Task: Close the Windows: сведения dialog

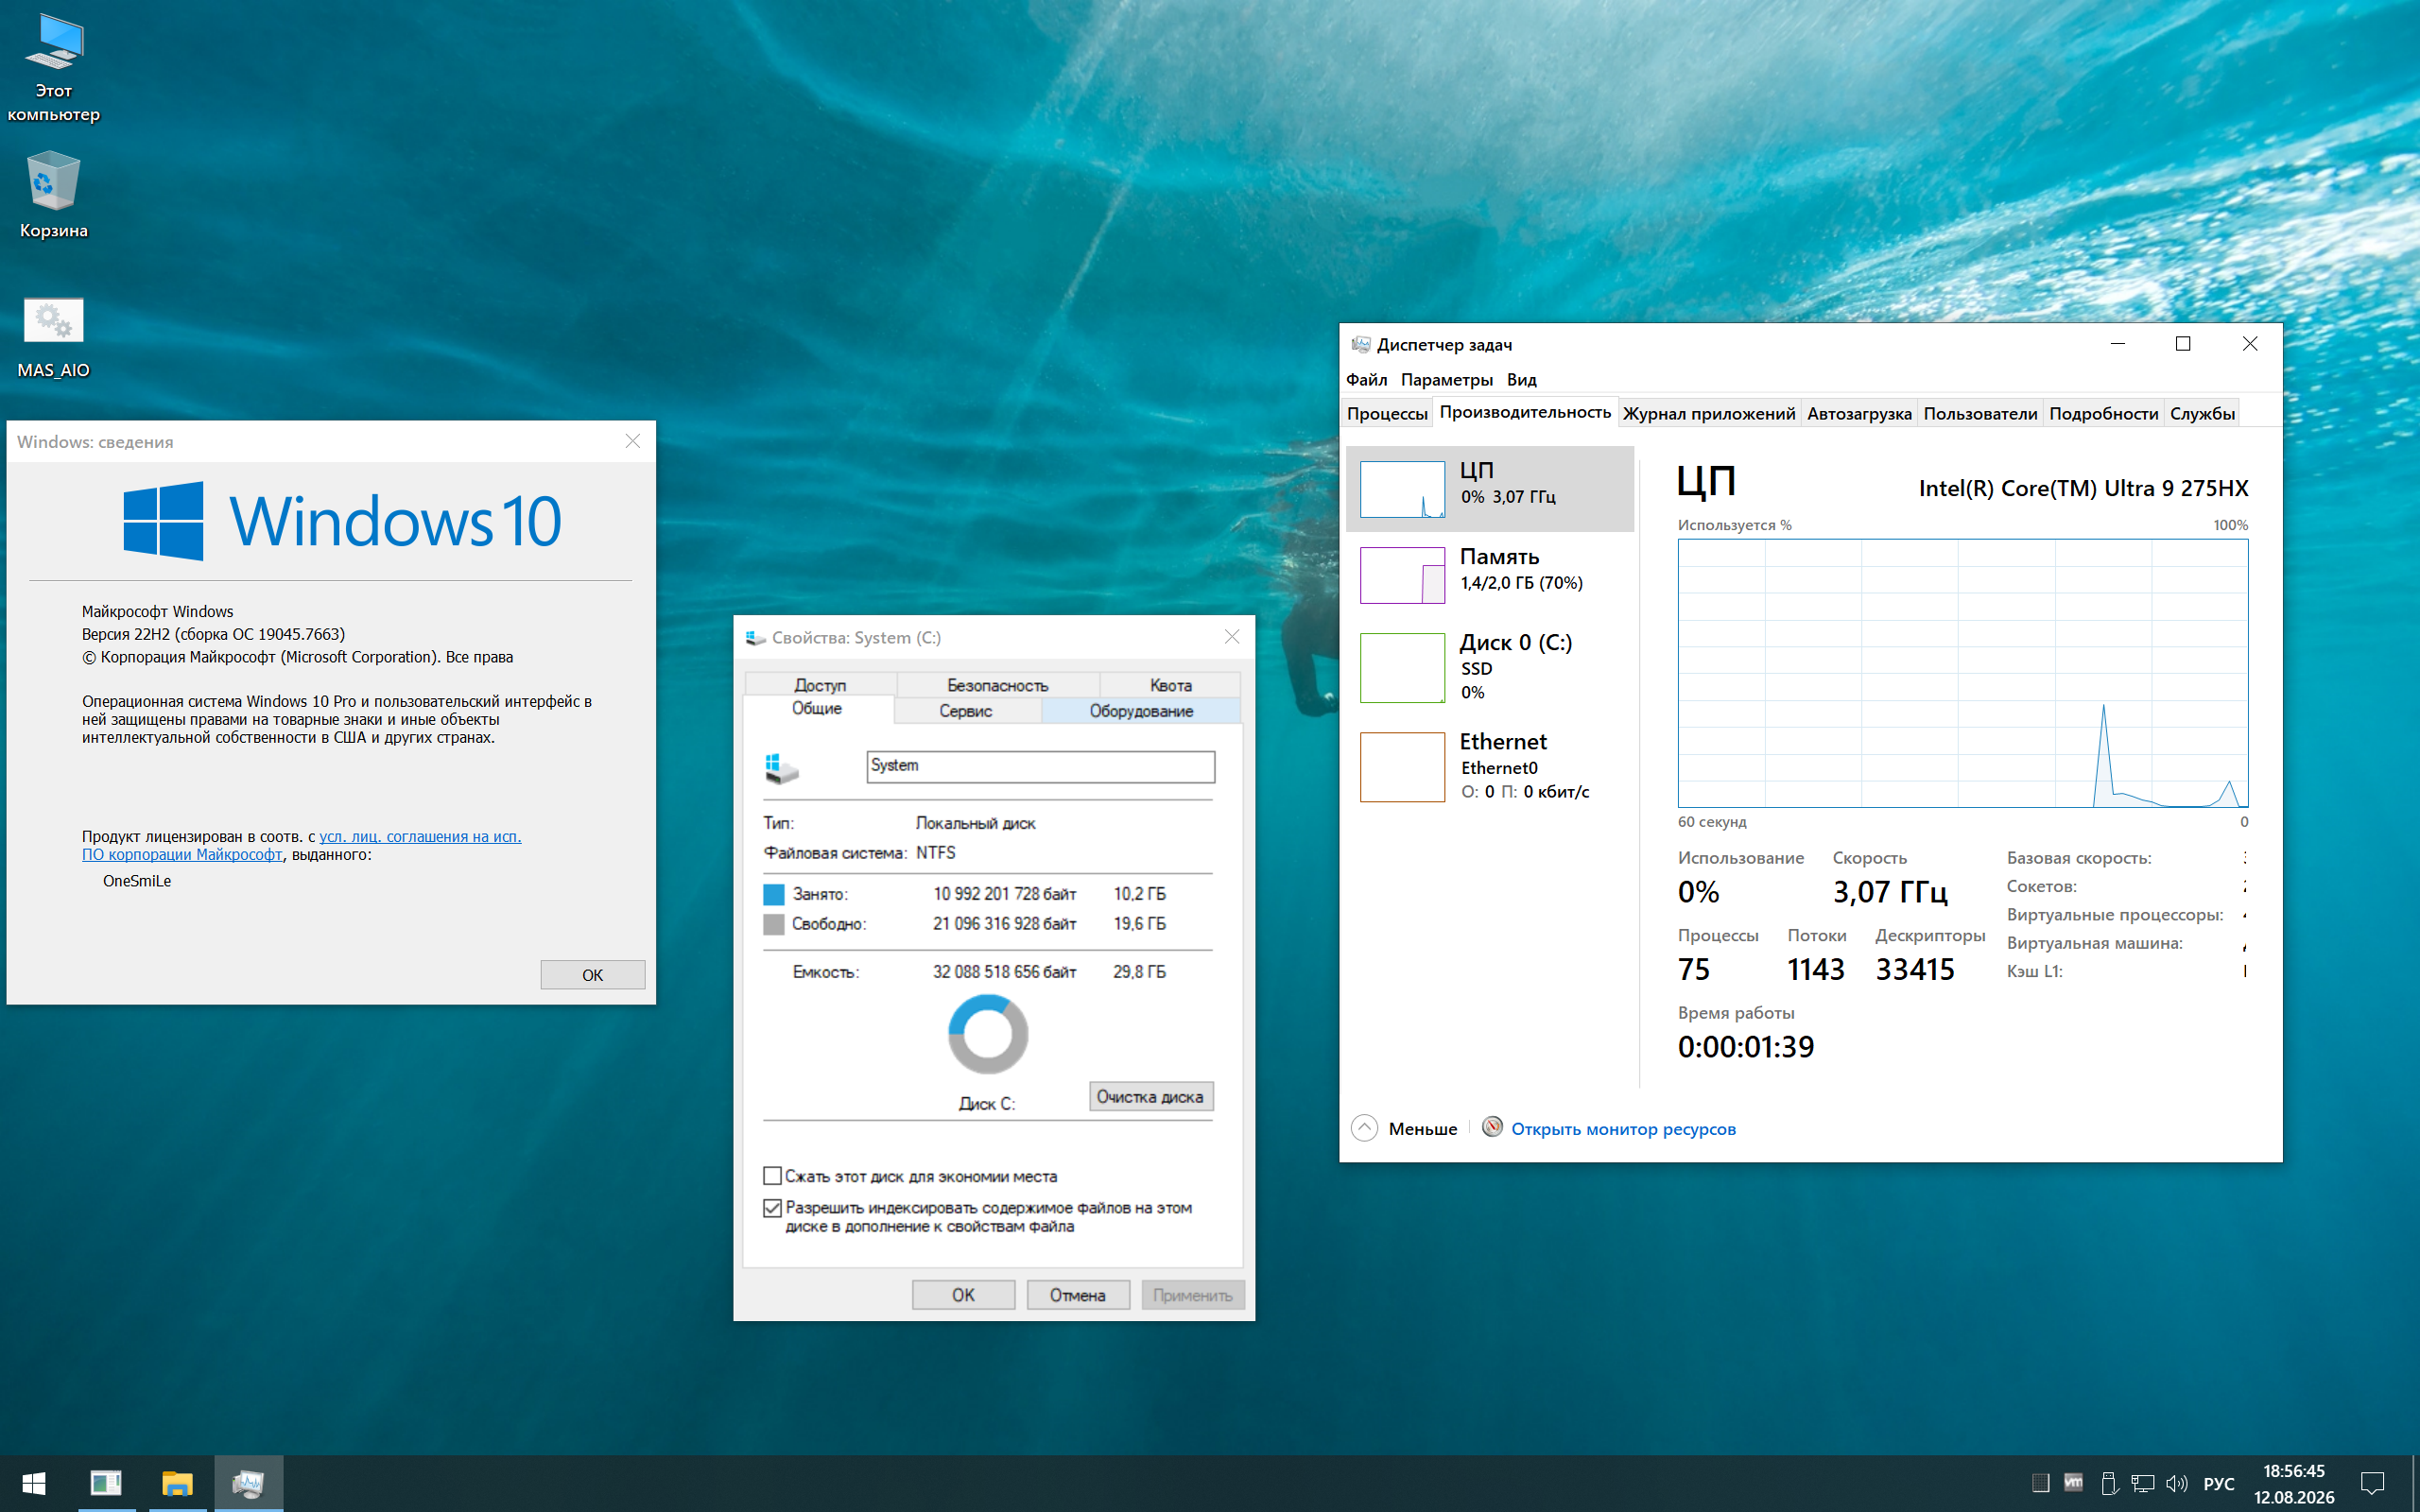Action: tap(632, 441)
